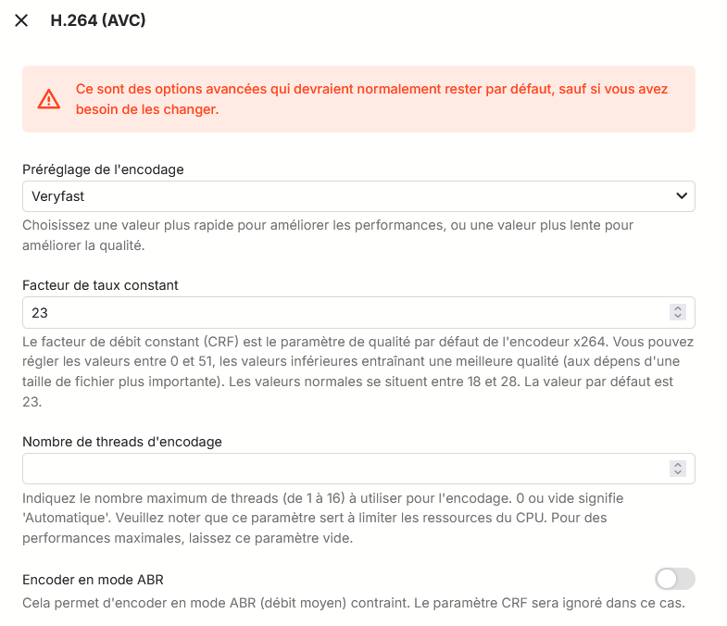The image size is (727, 626).
Task: Click the Préréglage de l'encodage label
Action: point(103,169)
